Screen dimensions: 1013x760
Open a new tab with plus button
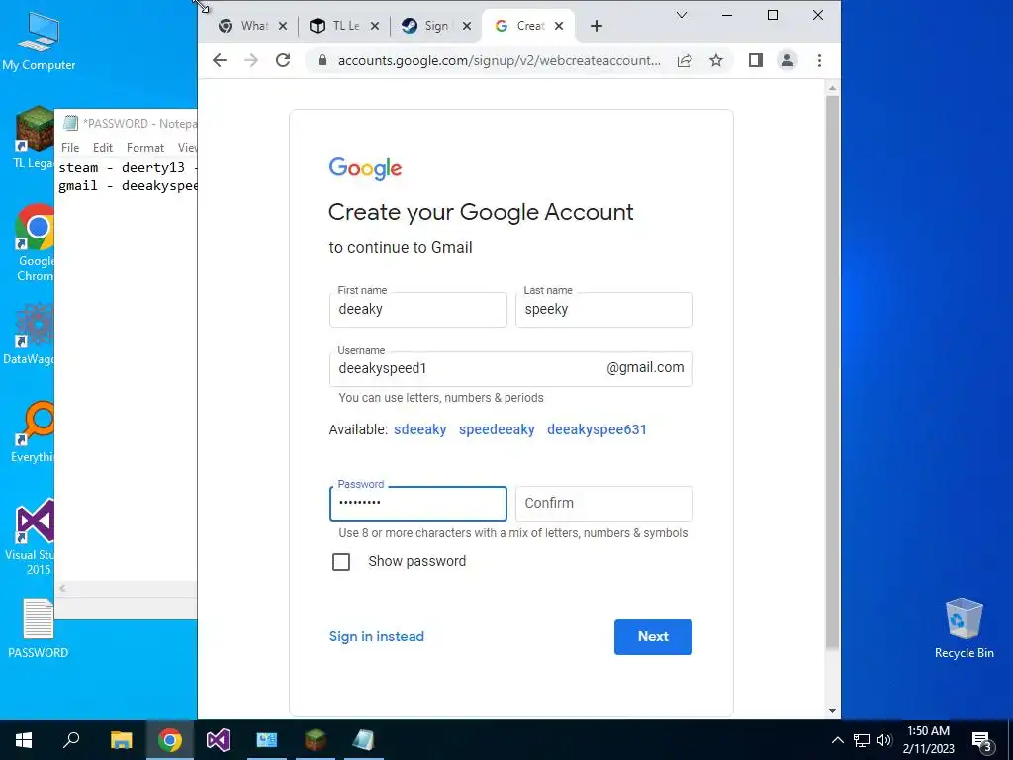(597, 26)
